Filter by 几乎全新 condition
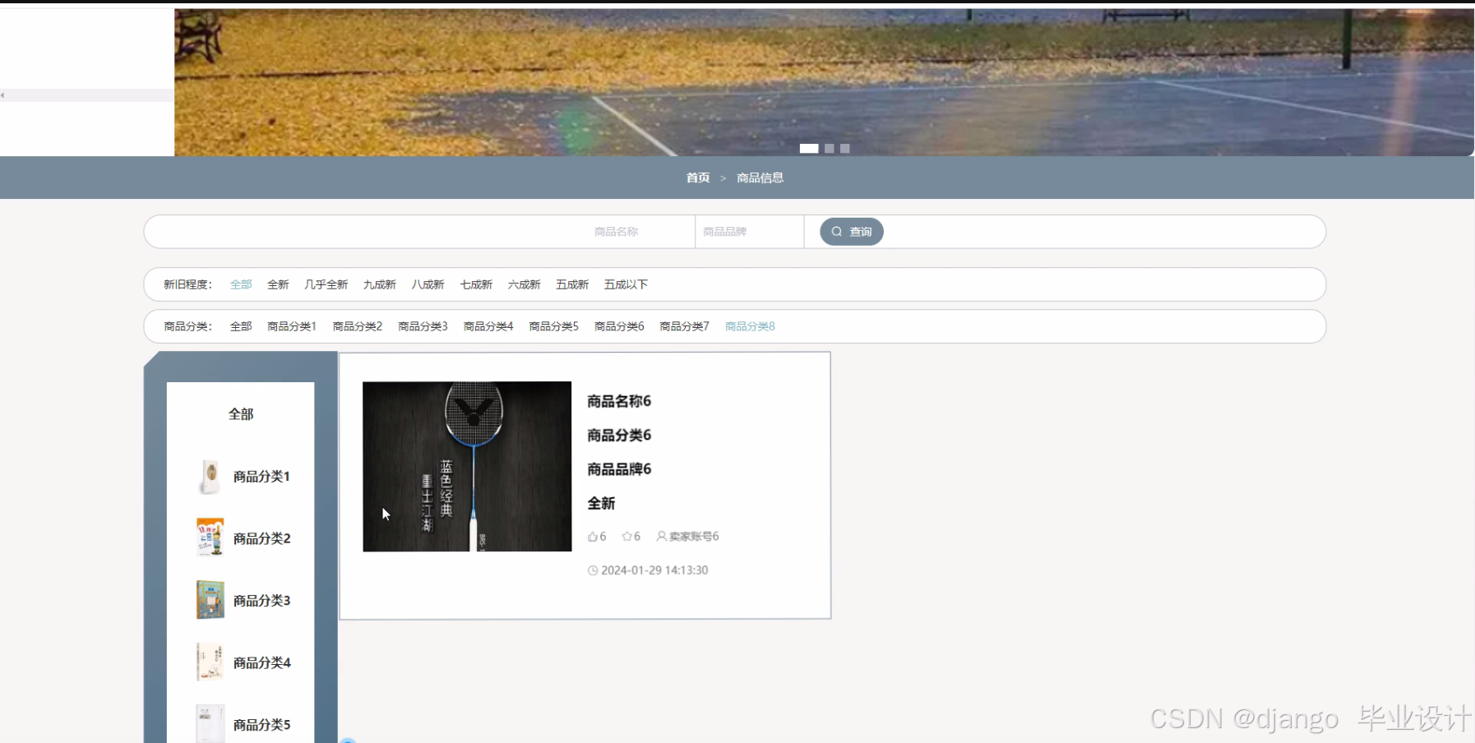Viewport: 1475px width, 743px height. click(326, 284)
